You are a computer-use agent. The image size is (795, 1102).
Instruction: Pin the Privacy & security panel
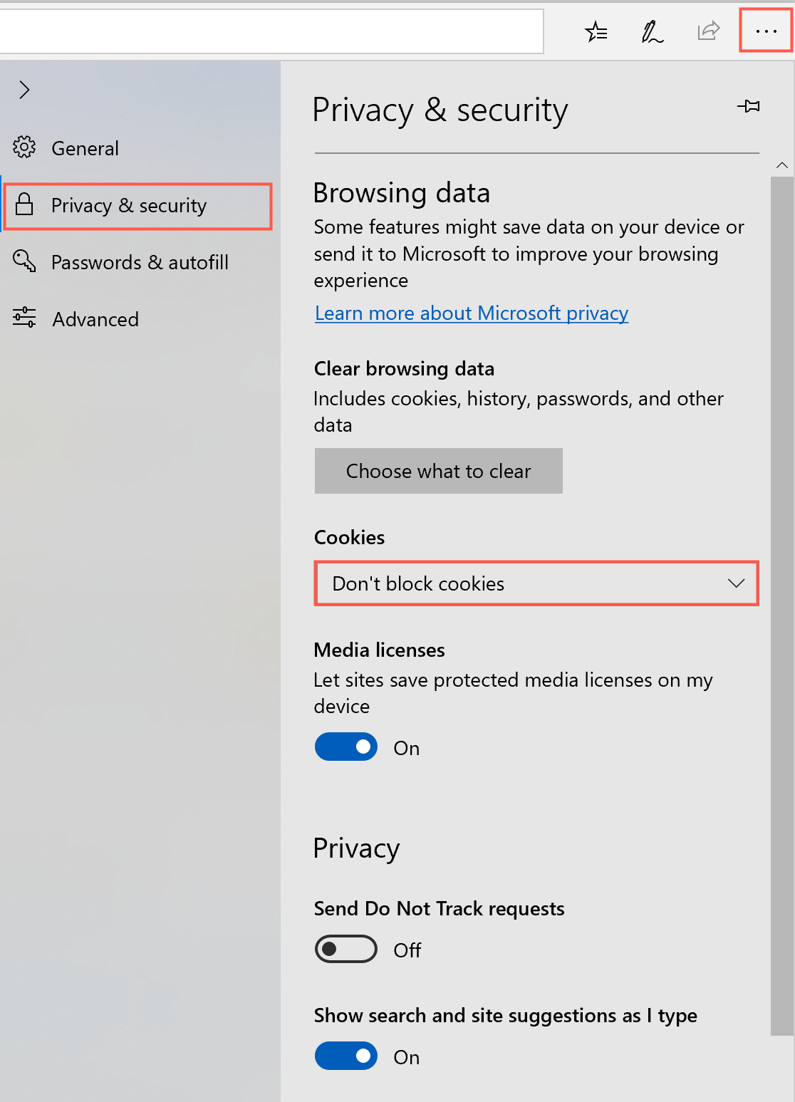(749, 107)
